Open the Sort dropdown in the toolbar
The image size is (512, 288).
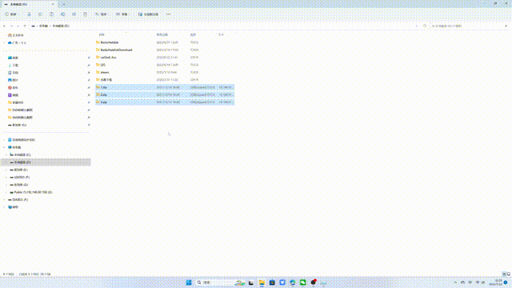[102, 14]
